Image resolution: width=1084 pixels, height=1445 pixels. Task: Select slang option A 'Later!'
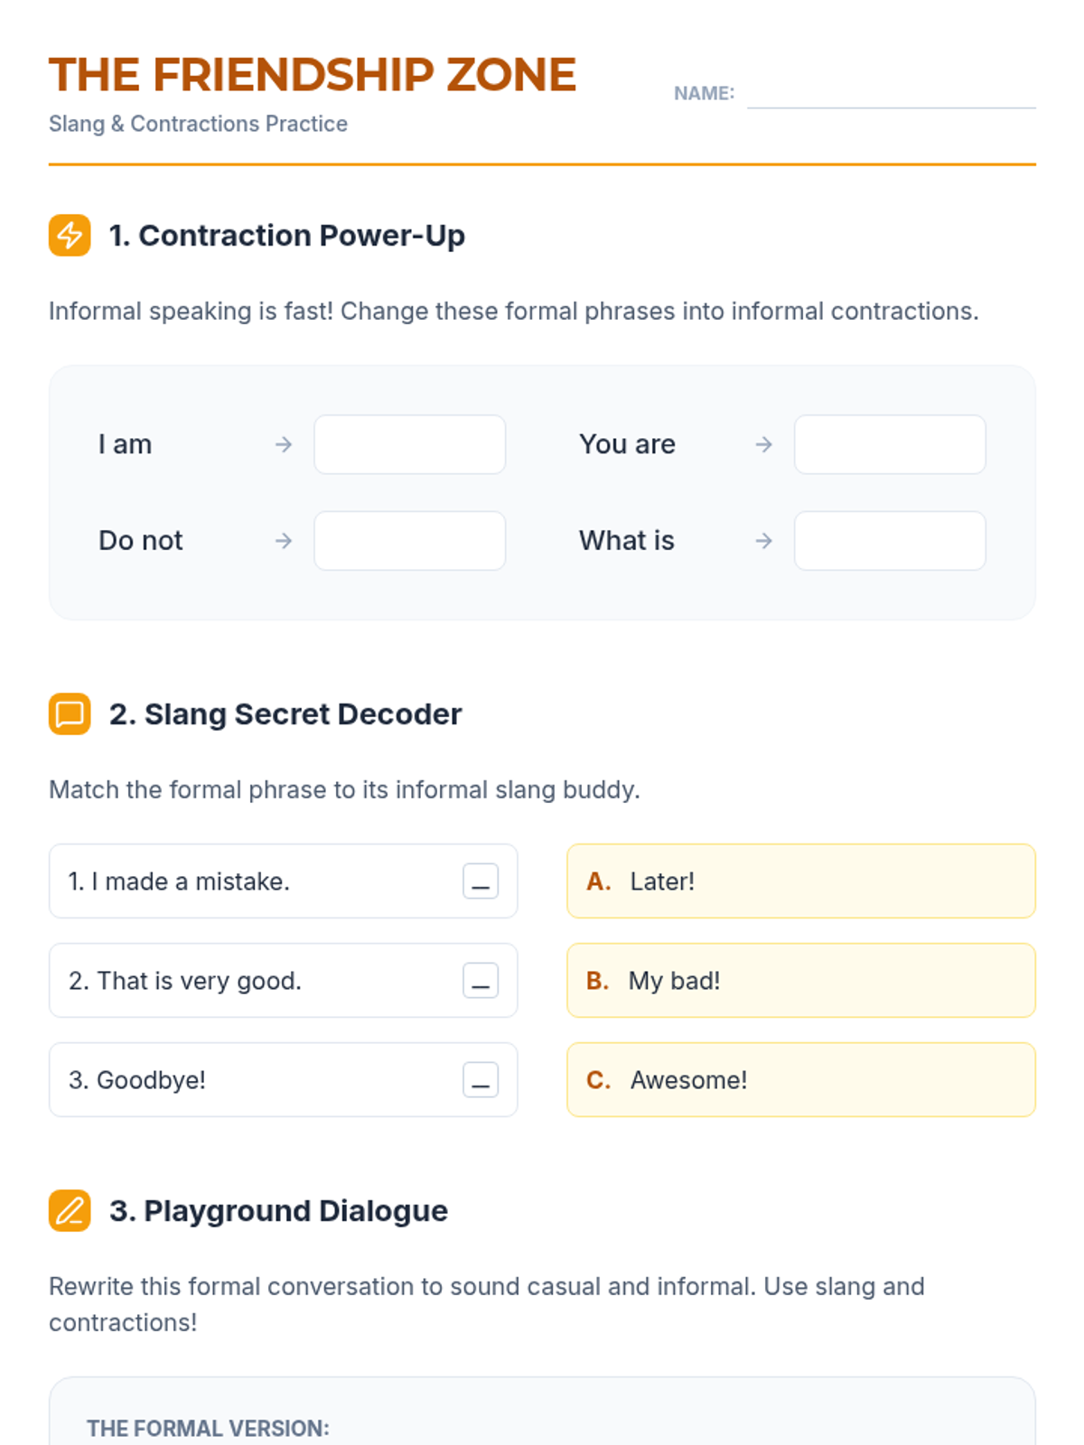tap(801, 881)
